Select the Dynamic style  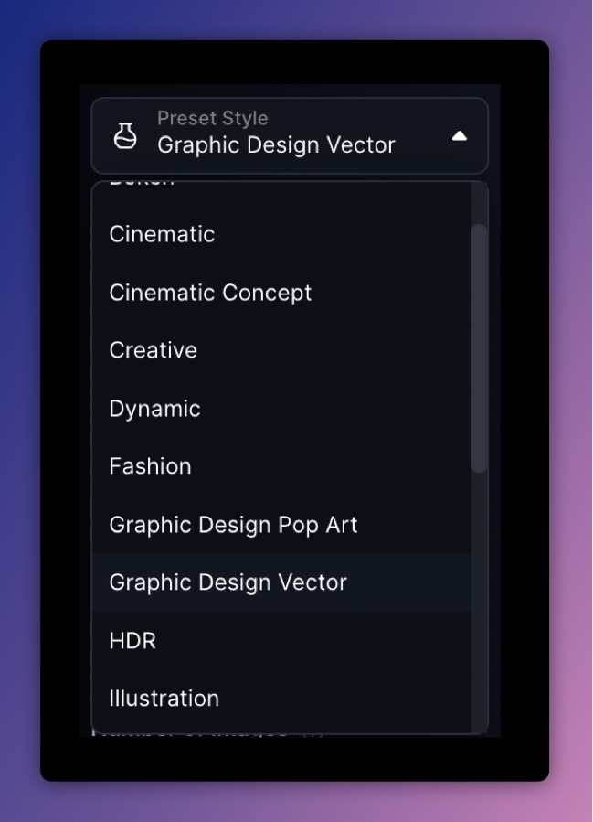click(154, 409)
